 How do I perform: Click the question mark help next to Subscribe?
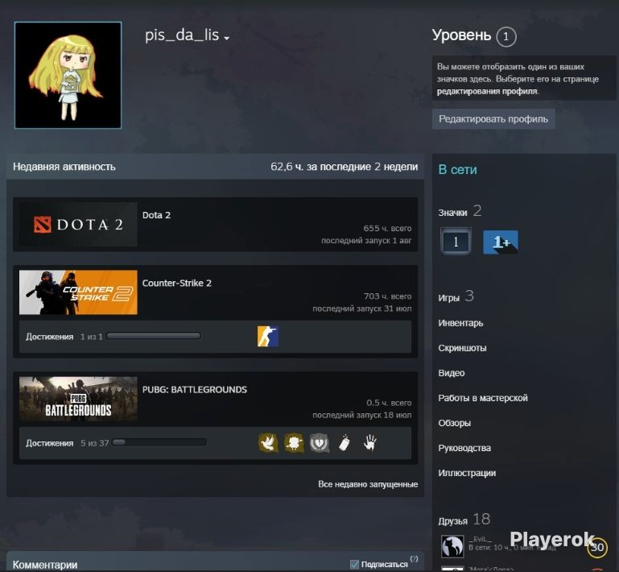pos(414,559)
